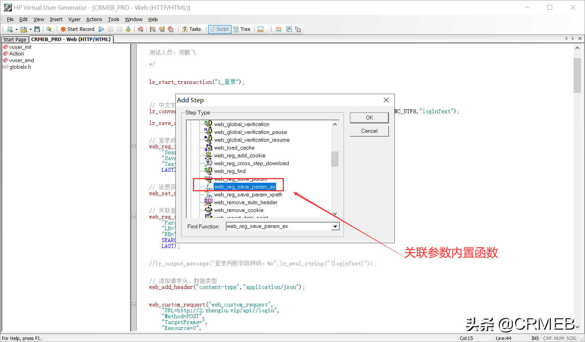
Task: Click the editor scroll up arrow
Action: tap(577, 48)
